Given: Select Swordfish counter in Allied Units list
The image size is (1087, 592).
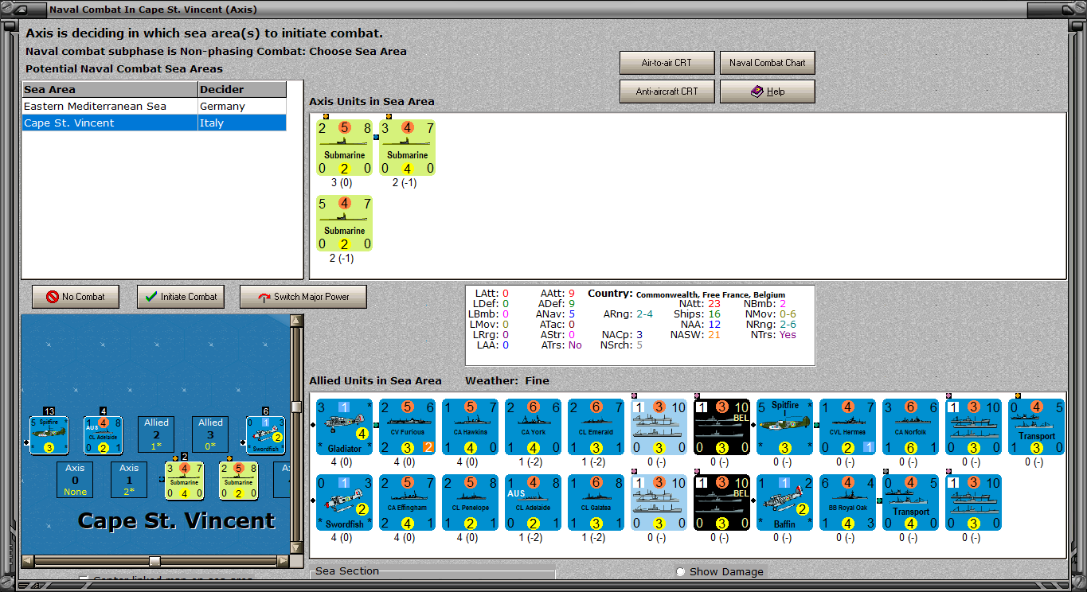Looking at the screenshot, I should point(344,503).
